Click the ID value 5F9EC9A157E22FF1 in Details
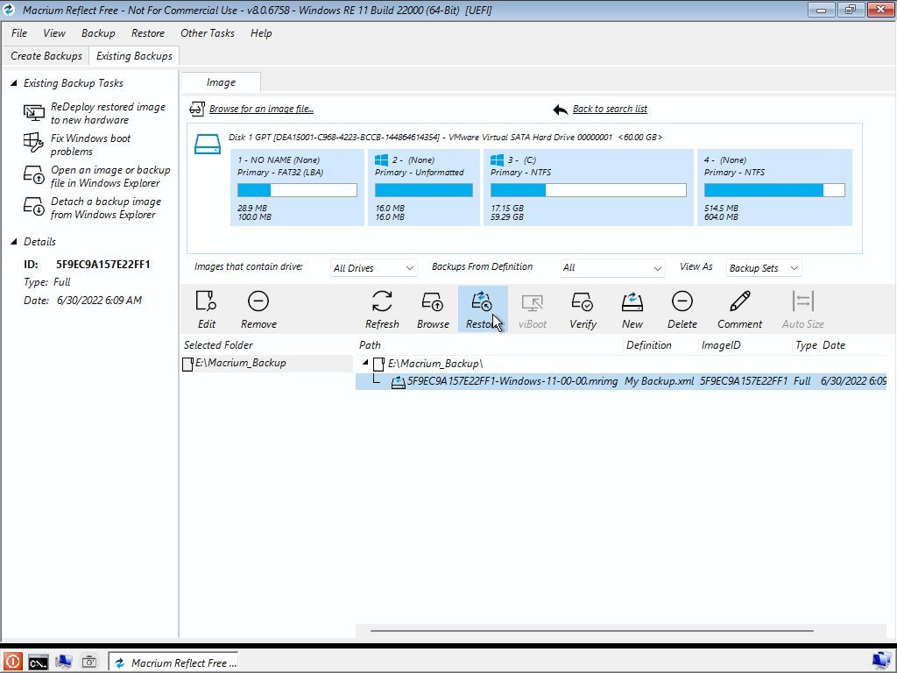Image resolution: width=897 pixels, height=673 pixels. click(x=103, y=265)
